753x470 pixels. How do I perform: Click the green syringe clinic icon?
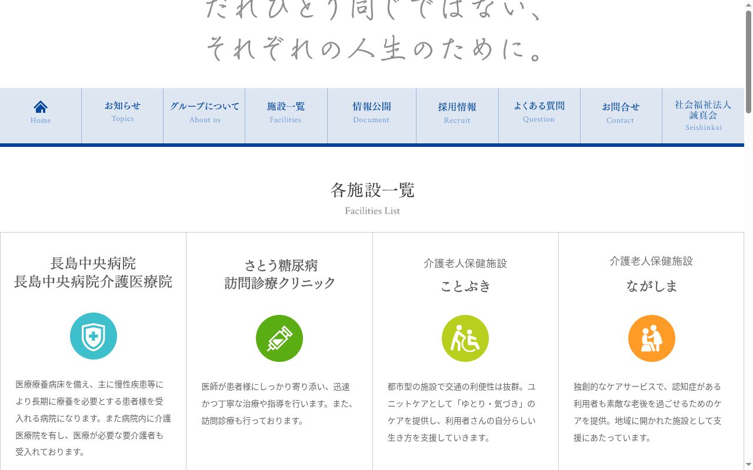point(279,338)
